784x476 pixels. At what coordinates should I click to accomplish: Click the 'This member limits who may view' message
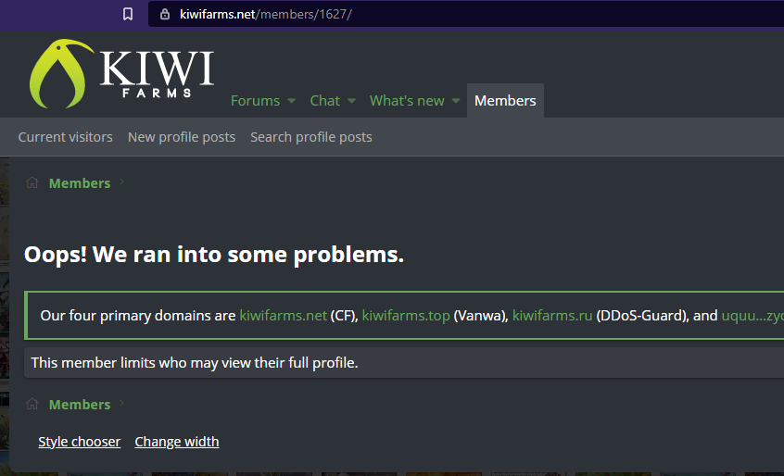[195, 363]
